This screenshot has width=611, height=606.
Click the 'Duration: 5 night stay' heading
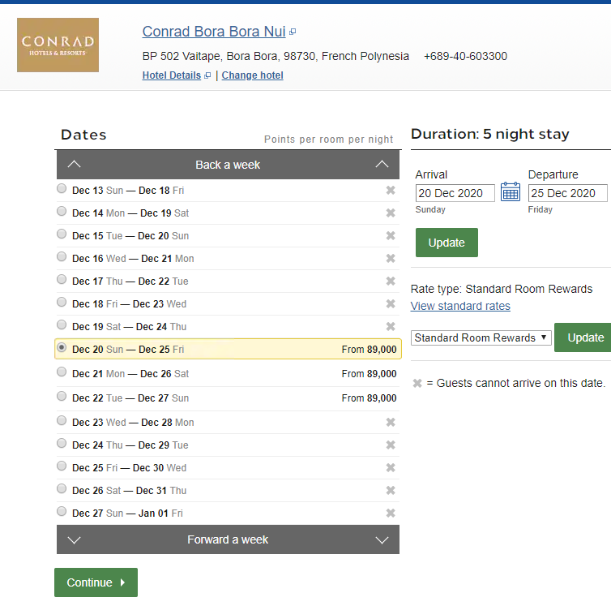(x=489, y=134)
